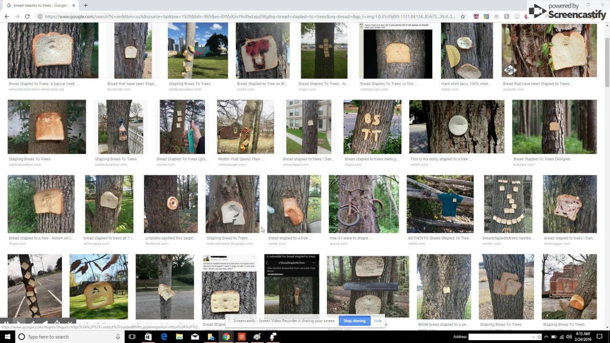Click the 'networkconference.netstudies.org' source link
This screenshot has height=343, width=610.
coord(36,90)
